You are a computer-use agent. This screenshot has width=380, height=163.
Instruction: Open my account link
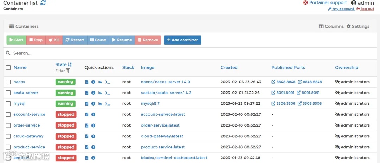point(341,9)
